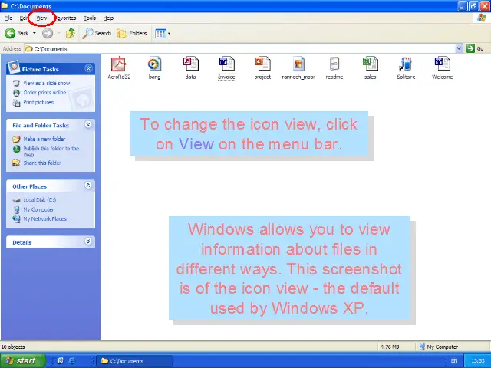Expand the Details panel
The image size is (491, 368).
[x=88, y=242]
